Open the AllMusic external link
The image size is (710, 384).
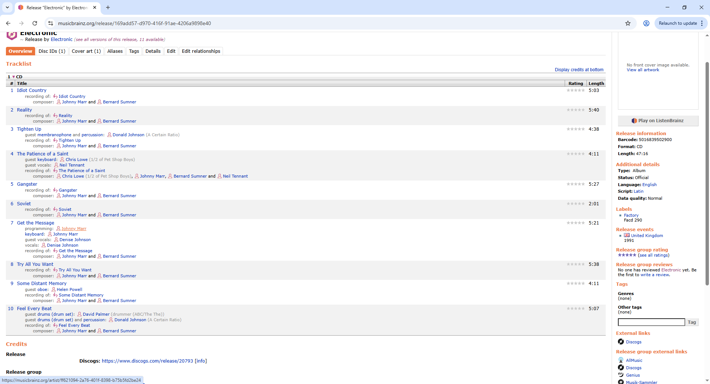tap(634, 360)
